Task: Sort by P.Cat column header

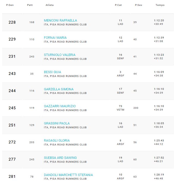Action: pyautogui.click(x=118, y=5)
